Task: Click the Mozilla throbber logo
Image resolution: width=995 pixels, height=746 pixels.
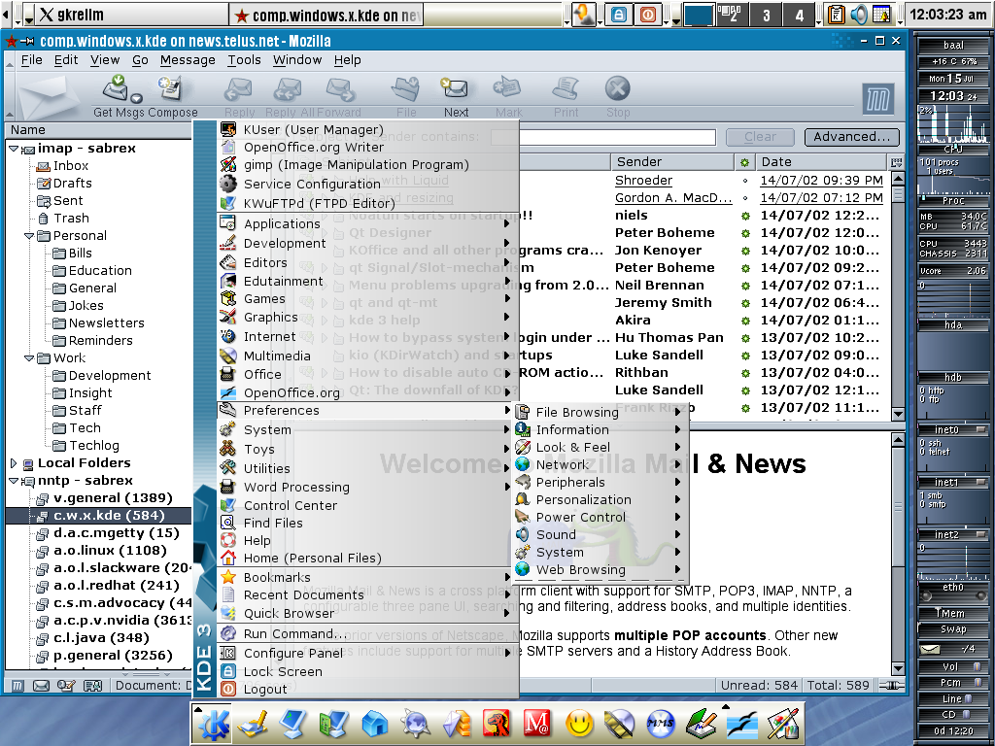Action: [x=878, y=100]
